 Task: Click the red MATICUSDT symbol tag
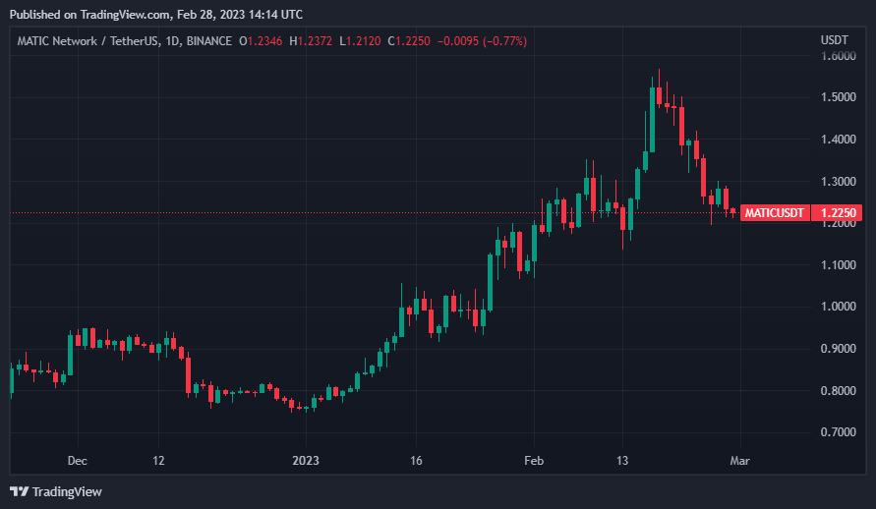click(x=775, y=212)
